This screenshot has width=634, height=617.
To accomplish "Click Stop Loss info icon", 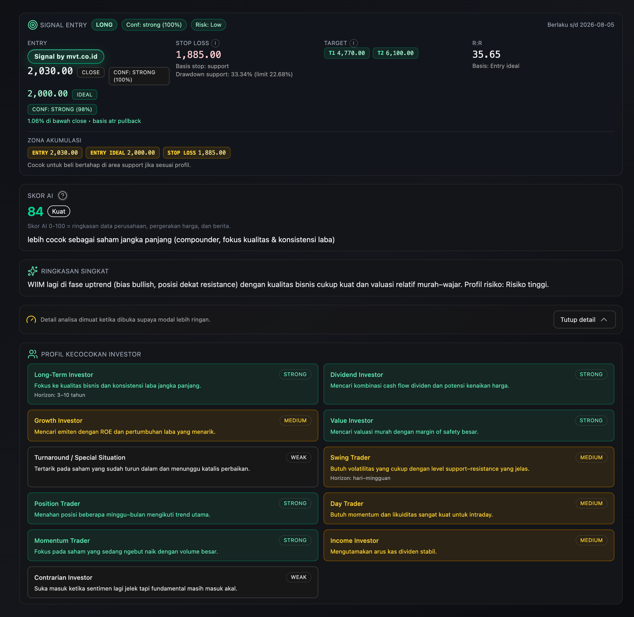I will pyautogui.click(x=215, y=43).
